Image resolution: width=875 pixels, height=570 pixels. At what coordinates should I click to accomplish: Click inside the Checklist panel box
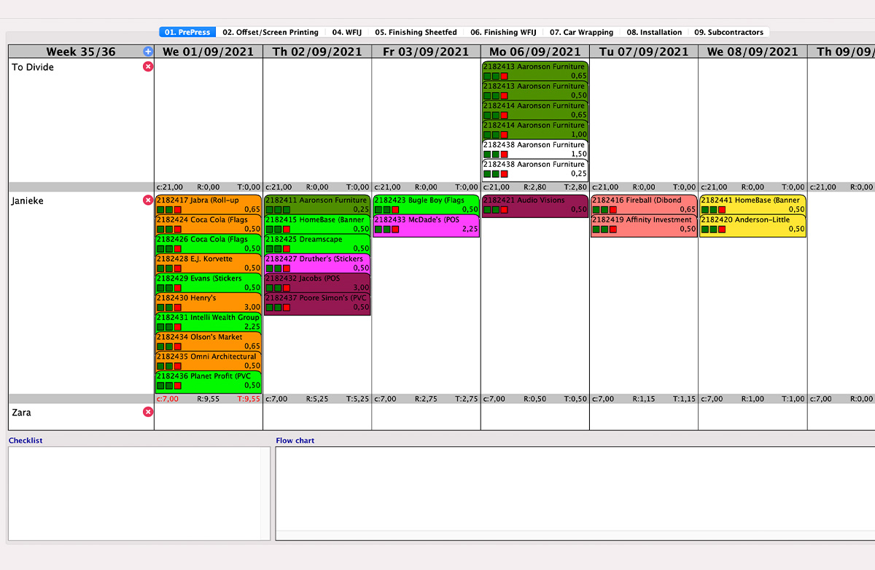[x=139, y=493]
